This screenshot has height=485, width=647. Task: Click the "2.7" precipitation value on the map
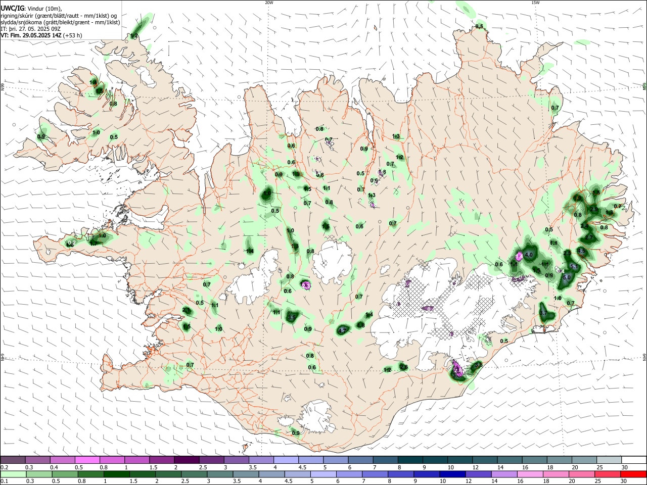(588, 237)
